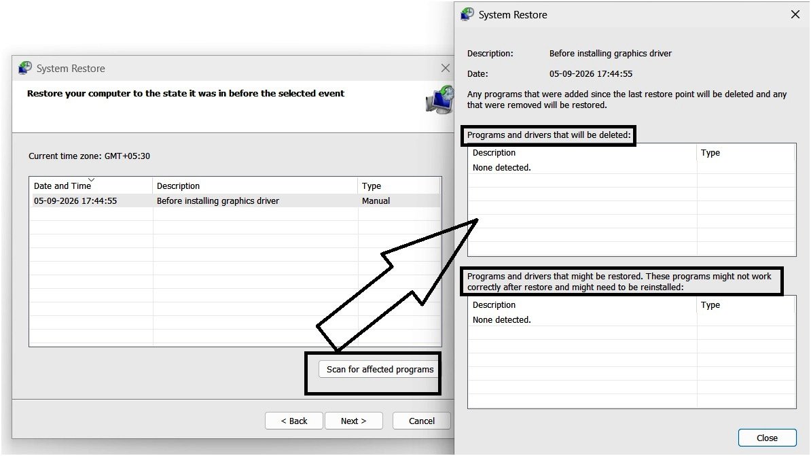Click the "Before installing graphics driver" description in the scan results dialog
The image size is (811, 456).
(x=611, y=53)
